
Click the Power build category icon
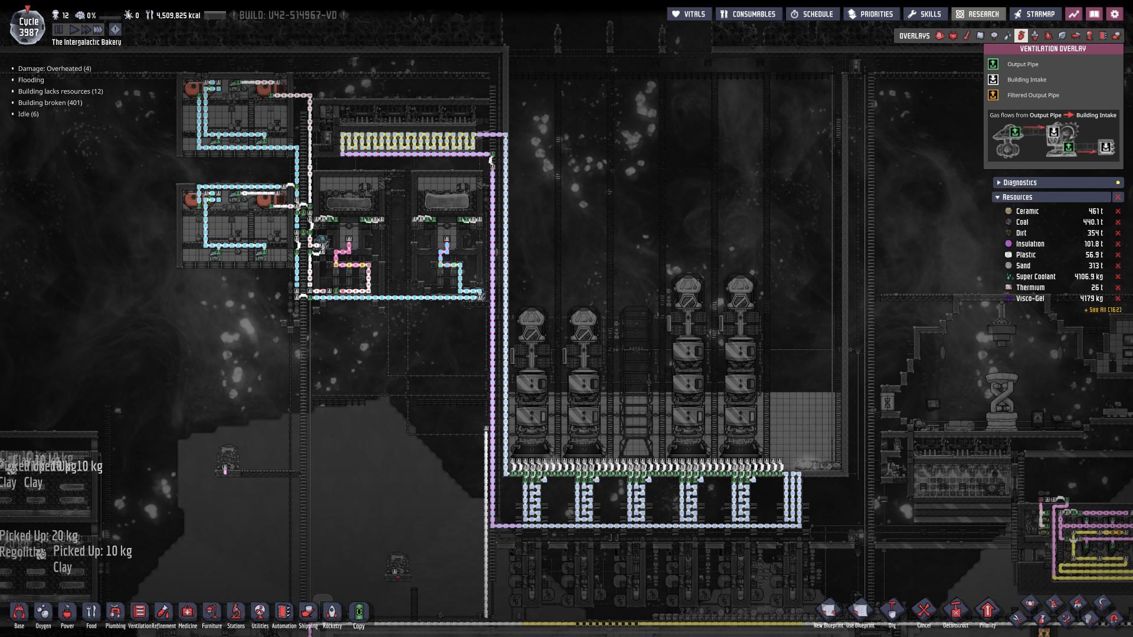(x=67, y=612)
